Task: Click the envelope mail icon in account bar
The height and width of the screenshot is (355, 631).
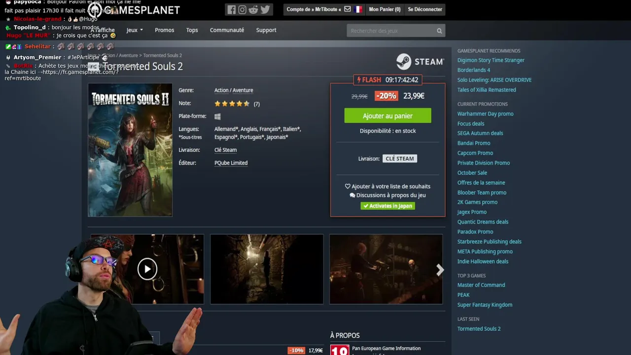Action: coord(348,9)
